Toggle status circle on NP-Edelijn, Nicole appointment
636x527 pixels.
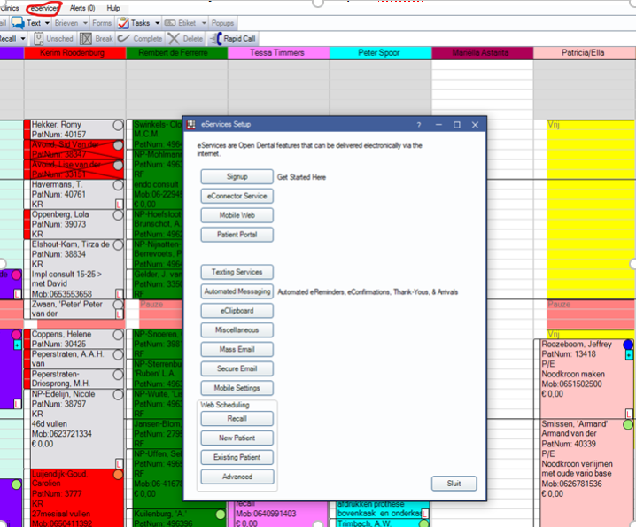coord(118,395)
